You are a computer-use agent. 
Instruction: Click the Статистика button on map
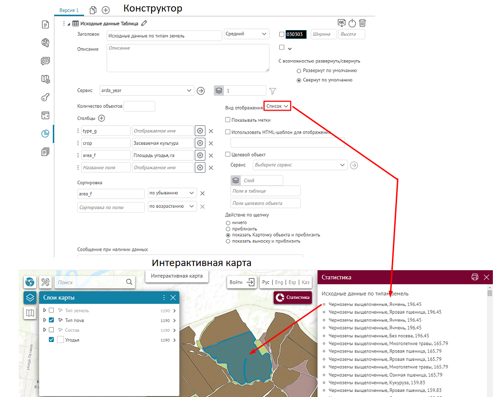tap(293, 298)
